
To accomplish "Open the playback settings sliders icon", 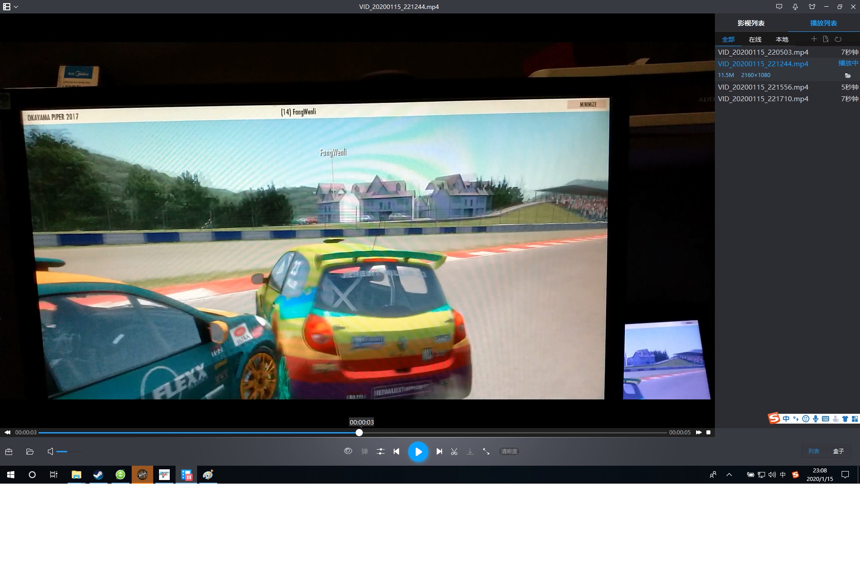I will coord(381,451).
